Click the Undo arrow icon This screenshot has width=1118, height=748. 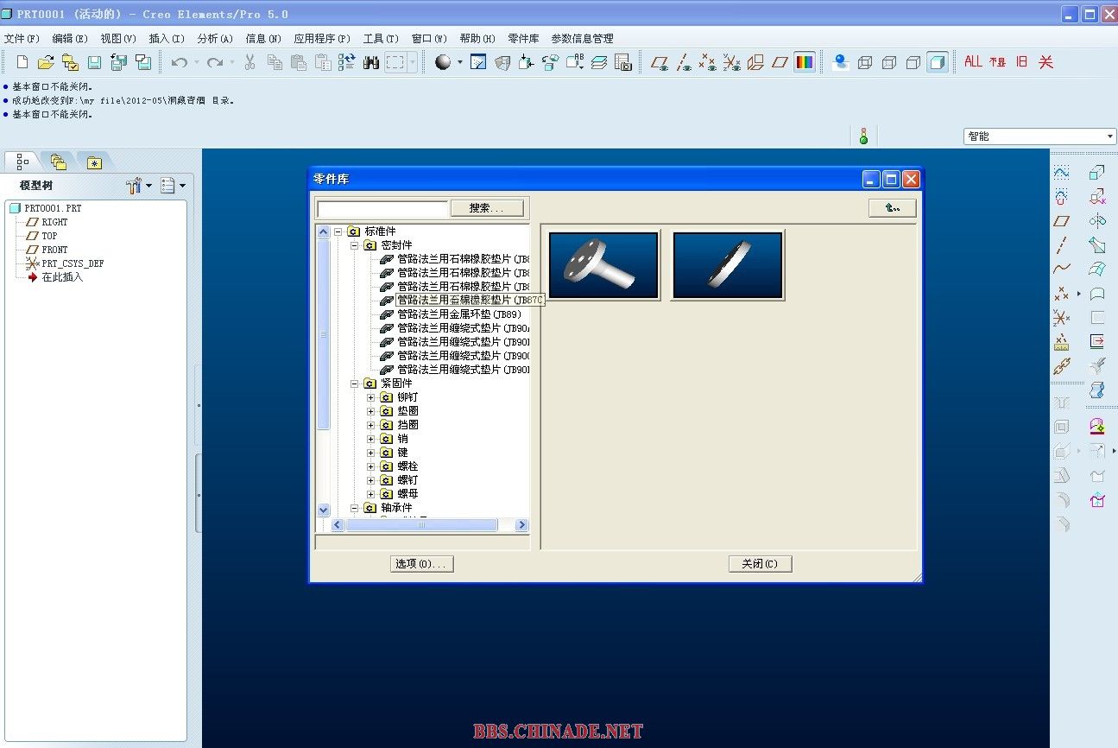coord(179,62)
